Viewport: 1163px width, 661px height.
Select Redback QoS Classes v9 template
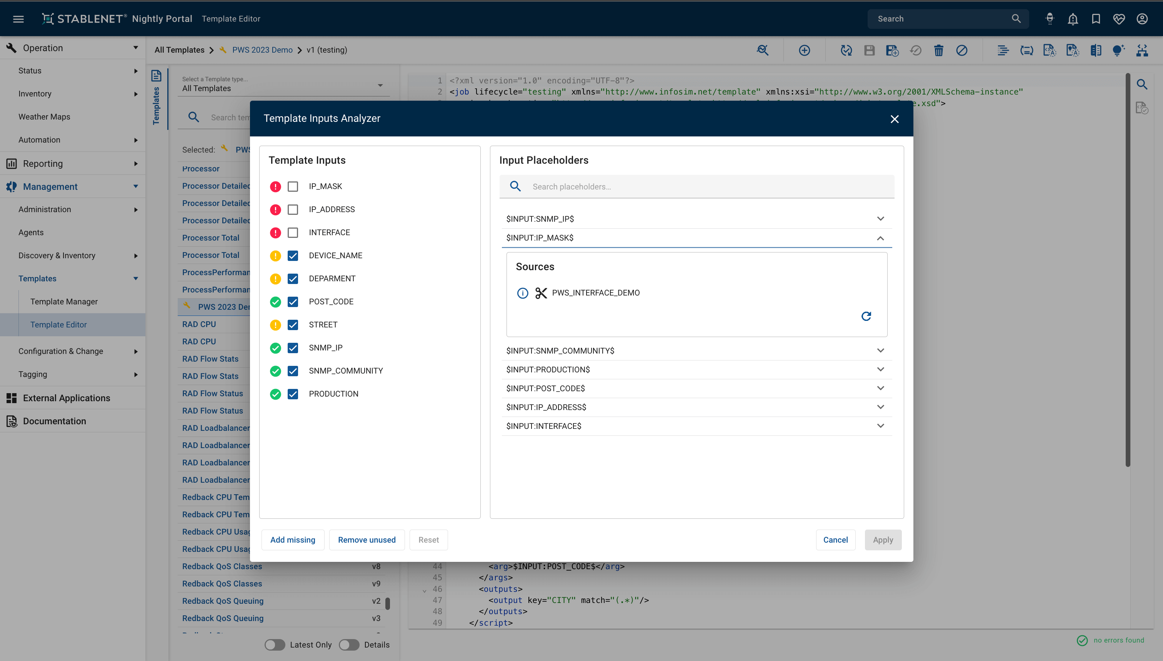281,583
